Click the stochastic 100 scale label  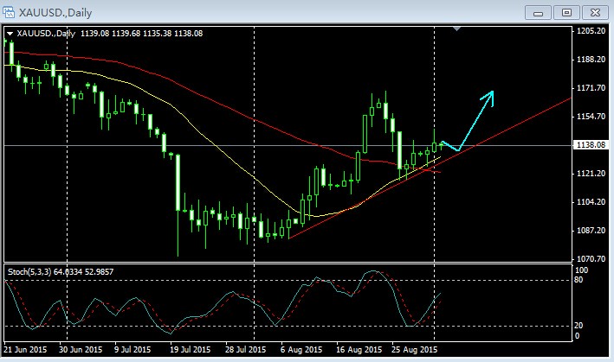click(581, 270)
